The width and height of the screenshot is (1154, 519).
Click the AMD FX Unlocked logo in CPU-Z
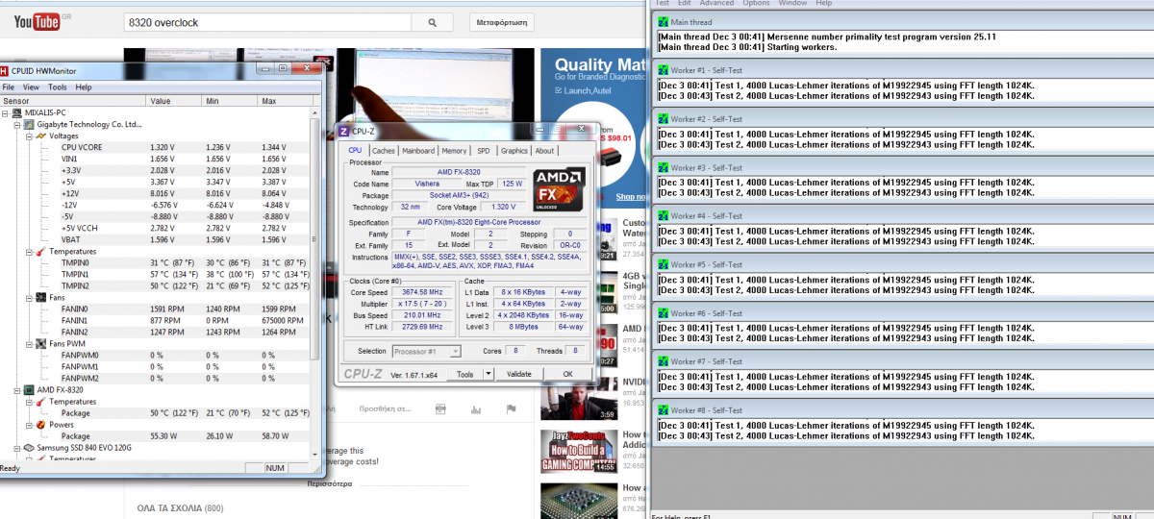point(560,189)
